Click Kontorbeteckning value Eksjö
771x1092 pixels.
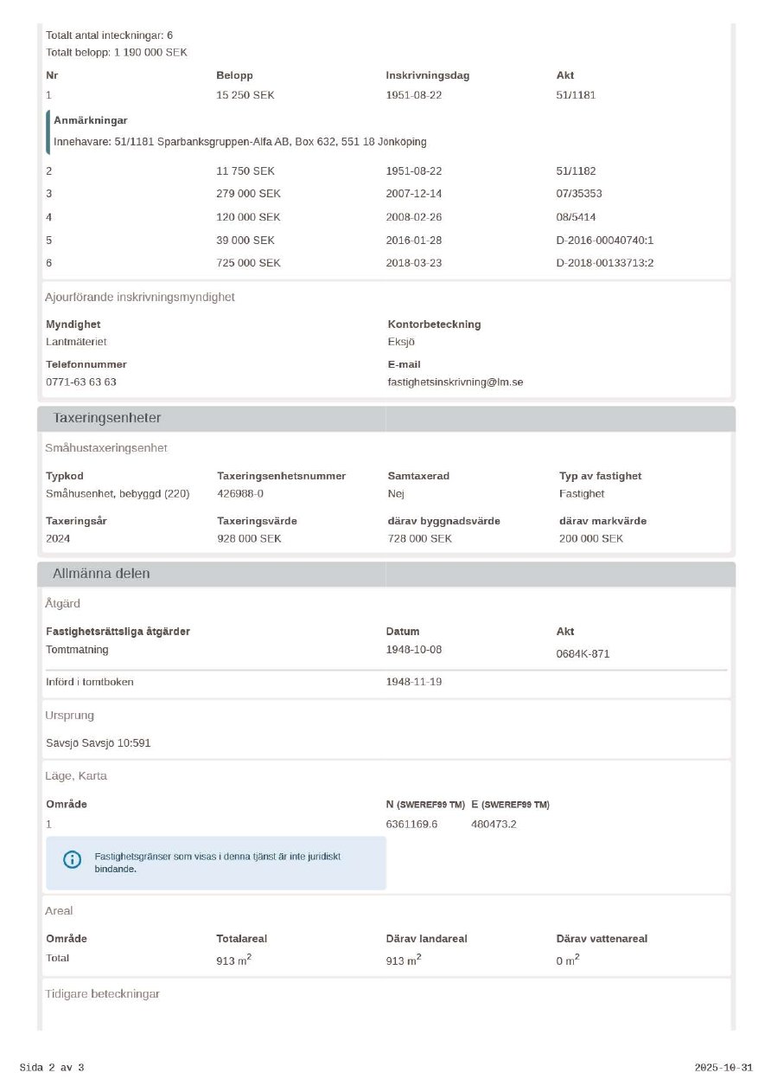click(402, 342)
